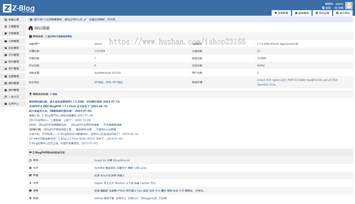Image resolution: width=355 pixels, height=204 pixels.
Task: Click the zhouzishu developer name link
Action: point(119,160)
